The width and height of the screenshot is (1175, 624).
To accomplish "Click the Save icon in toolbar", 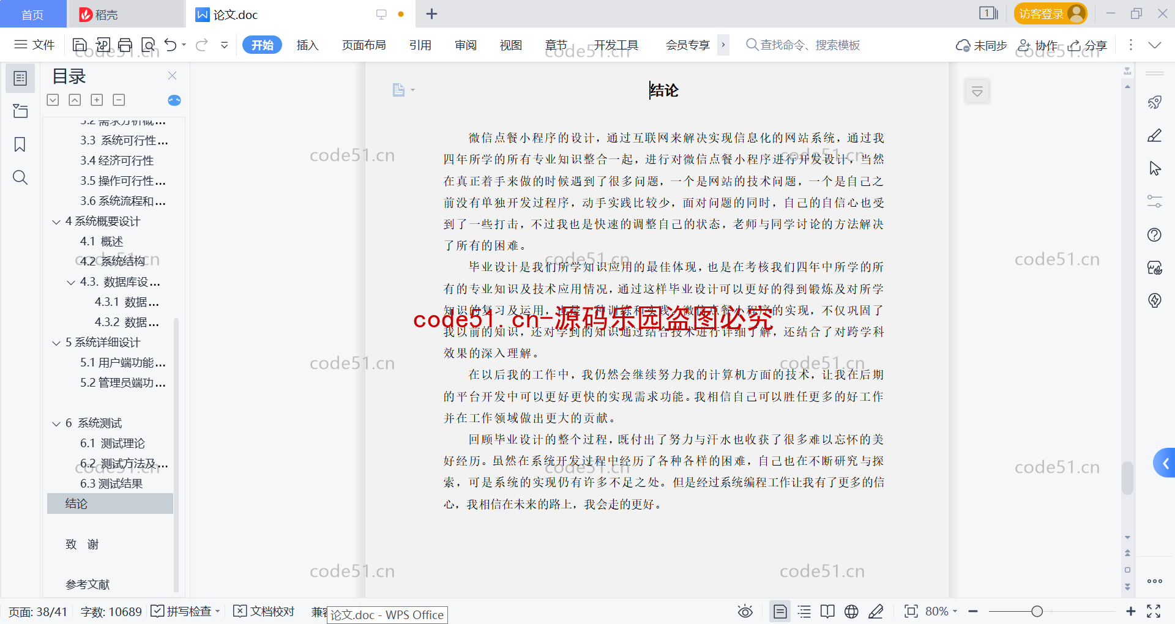I will tap(80, 45).
